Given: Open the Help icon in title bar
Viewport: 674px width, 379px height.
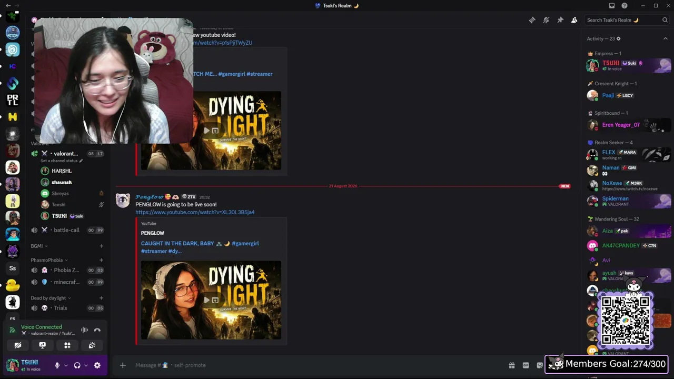Looking at the screenshot, I should pos(625,6).
